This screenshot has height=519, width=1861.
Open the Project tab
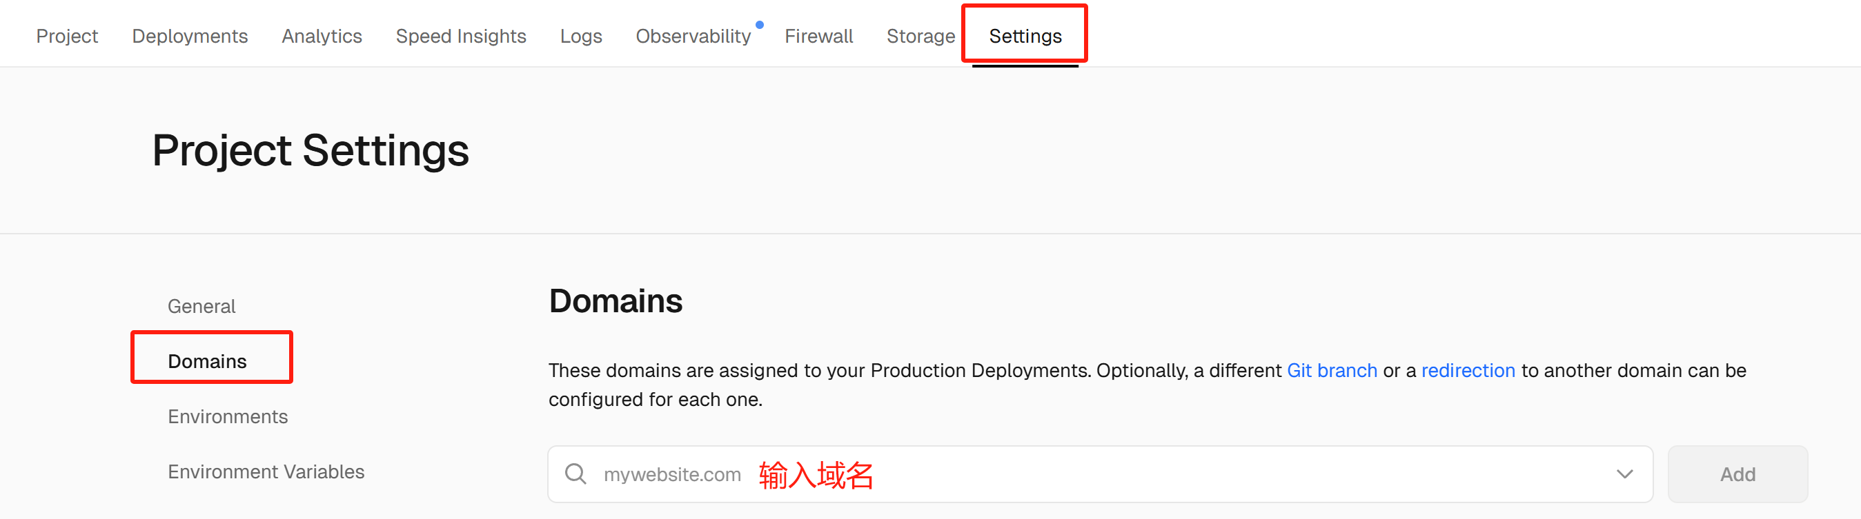point(67,36)
